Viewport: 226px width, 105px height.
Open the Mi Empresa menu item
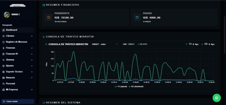click(17, 89)
